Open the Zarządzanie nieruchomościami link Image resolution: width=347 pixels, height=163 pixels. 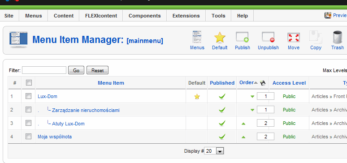pos(86,110)
